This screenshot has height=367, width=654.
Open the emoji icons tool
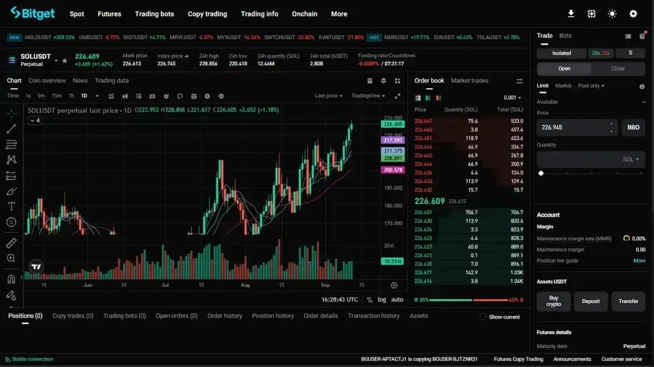point(11,222)
